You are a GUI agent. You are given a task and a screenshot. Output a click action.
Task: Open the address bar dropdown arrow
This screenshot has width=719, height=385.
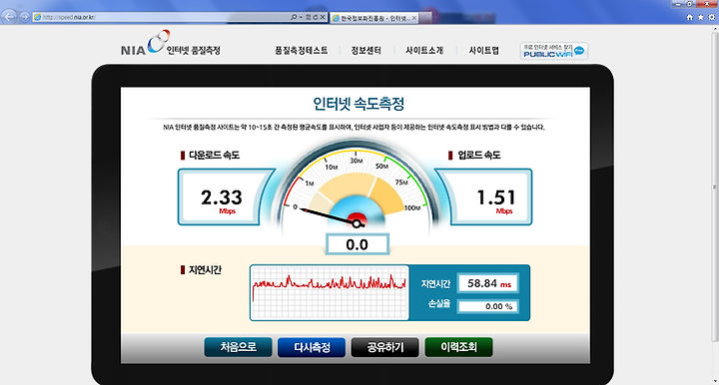coord(301,17)
